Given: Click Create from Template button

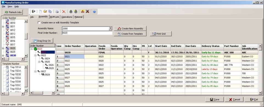Looking at the screenshot, I should click(130, 34).
